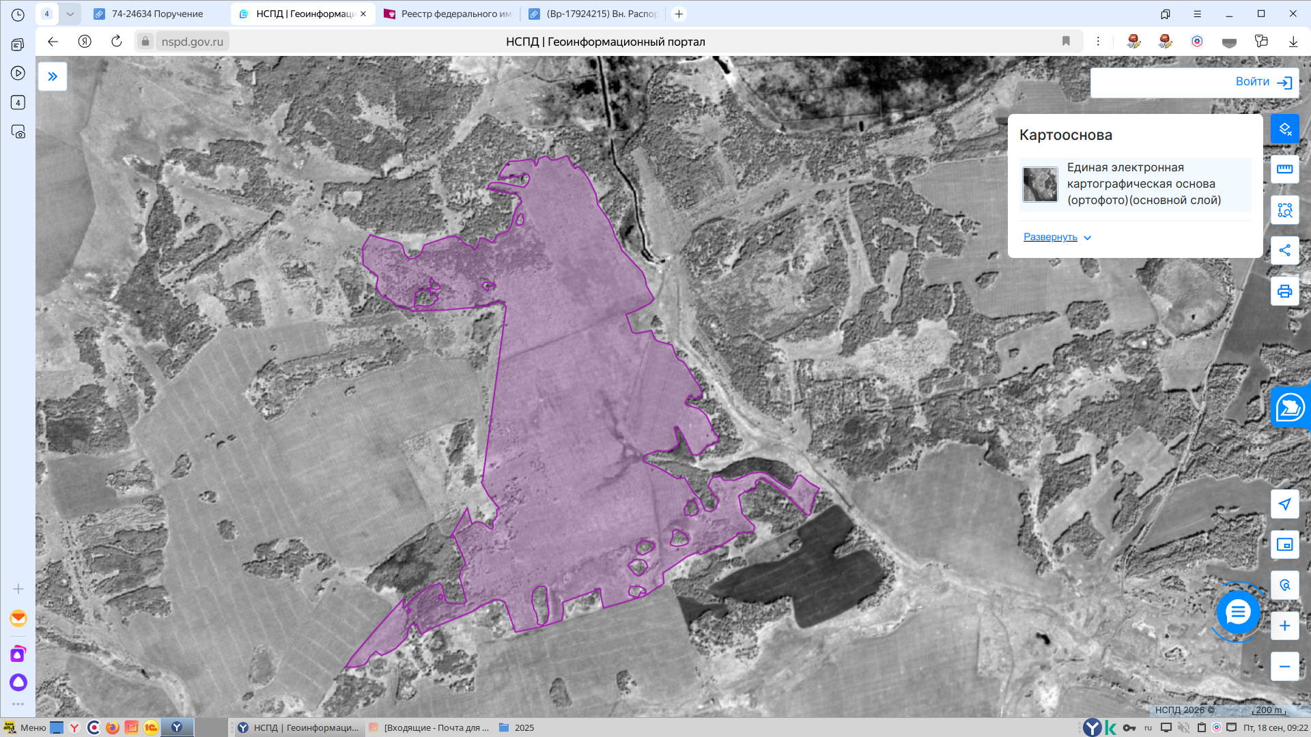The width and height of the screenshot is (1311, 737).
Task: Go back to previous page
Action: pyautogui.click(x=53, y=42)
